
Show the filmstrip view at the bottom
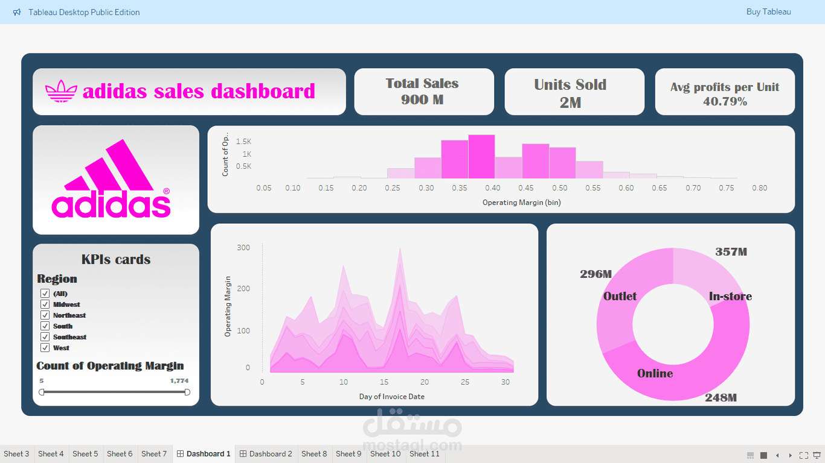click(x=750, y=455)
